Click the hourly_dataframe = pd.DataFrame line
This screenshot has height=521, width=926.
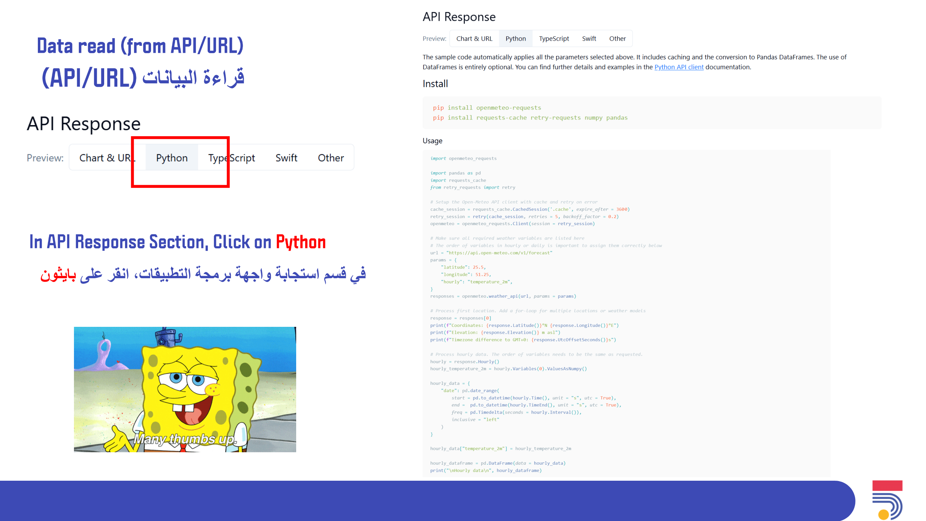pyautogui.click(x=498, y=463)
